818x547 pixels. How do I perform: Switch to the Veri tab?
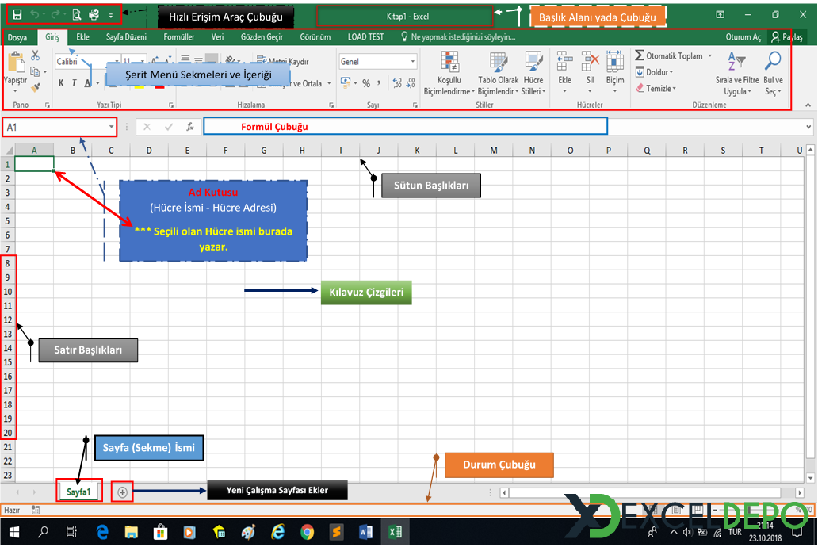point(217,37)
